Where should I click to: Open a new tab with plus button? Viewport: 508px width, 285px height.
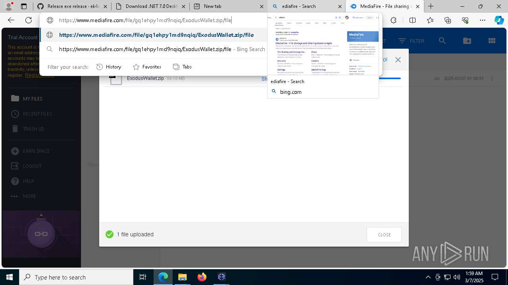[x=431, y=6]
